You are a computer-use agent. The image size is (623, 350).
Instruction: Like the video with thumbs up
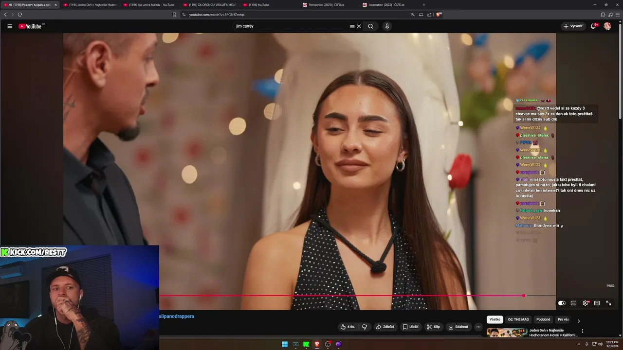(348, 327)
